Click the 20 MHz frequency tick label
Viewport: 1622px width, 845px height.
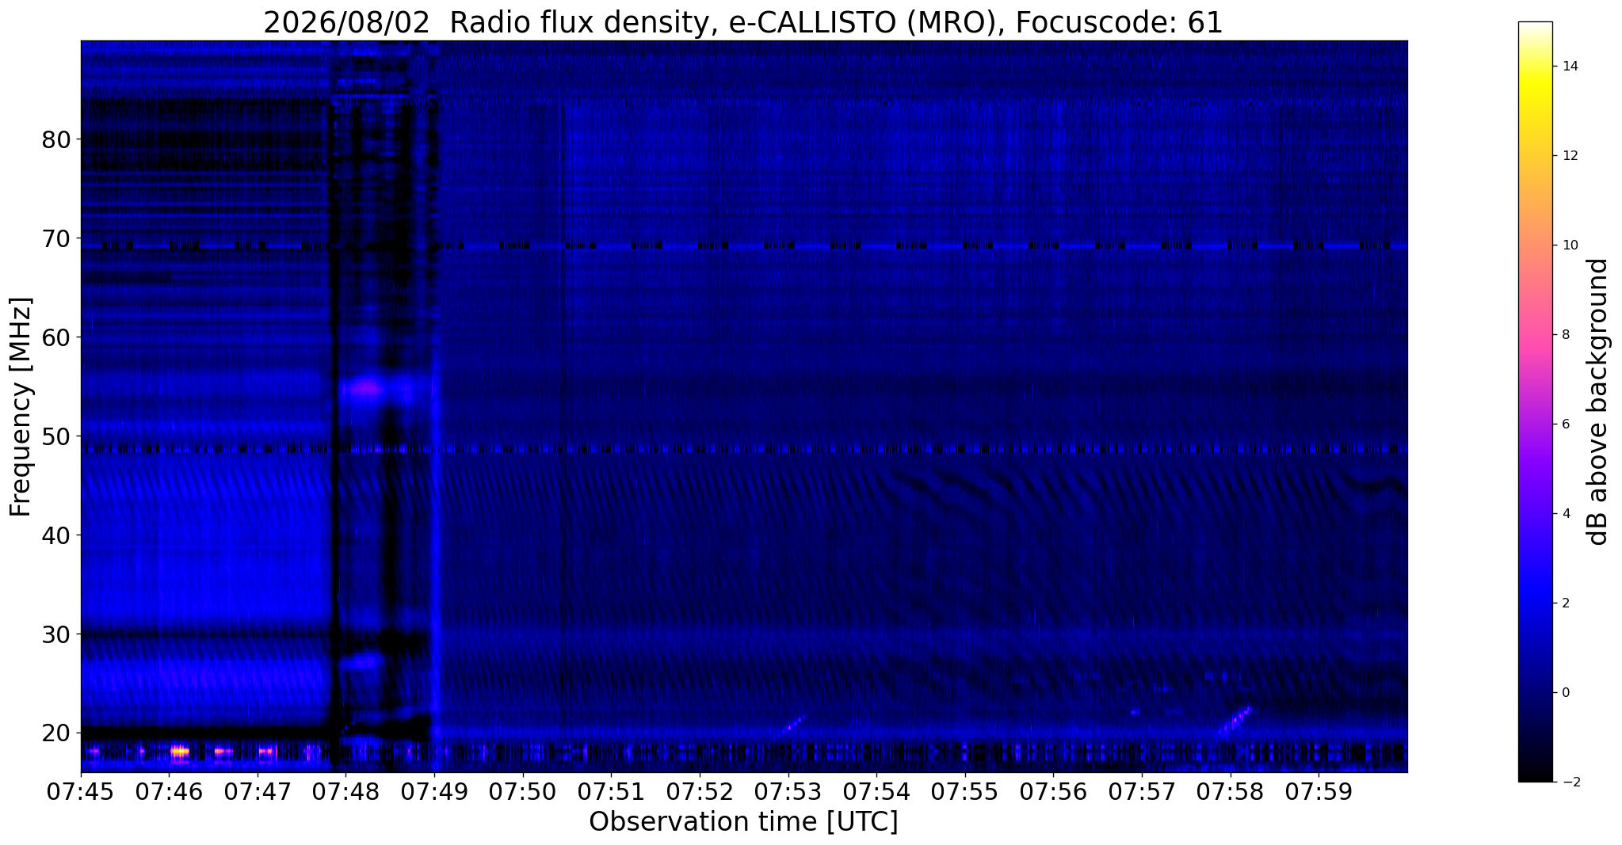[x=57, y=733]
